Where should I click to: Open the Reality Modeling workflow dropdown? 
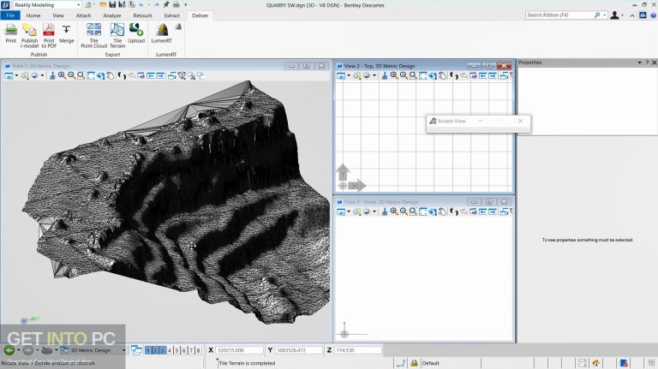tap(78, 5)
